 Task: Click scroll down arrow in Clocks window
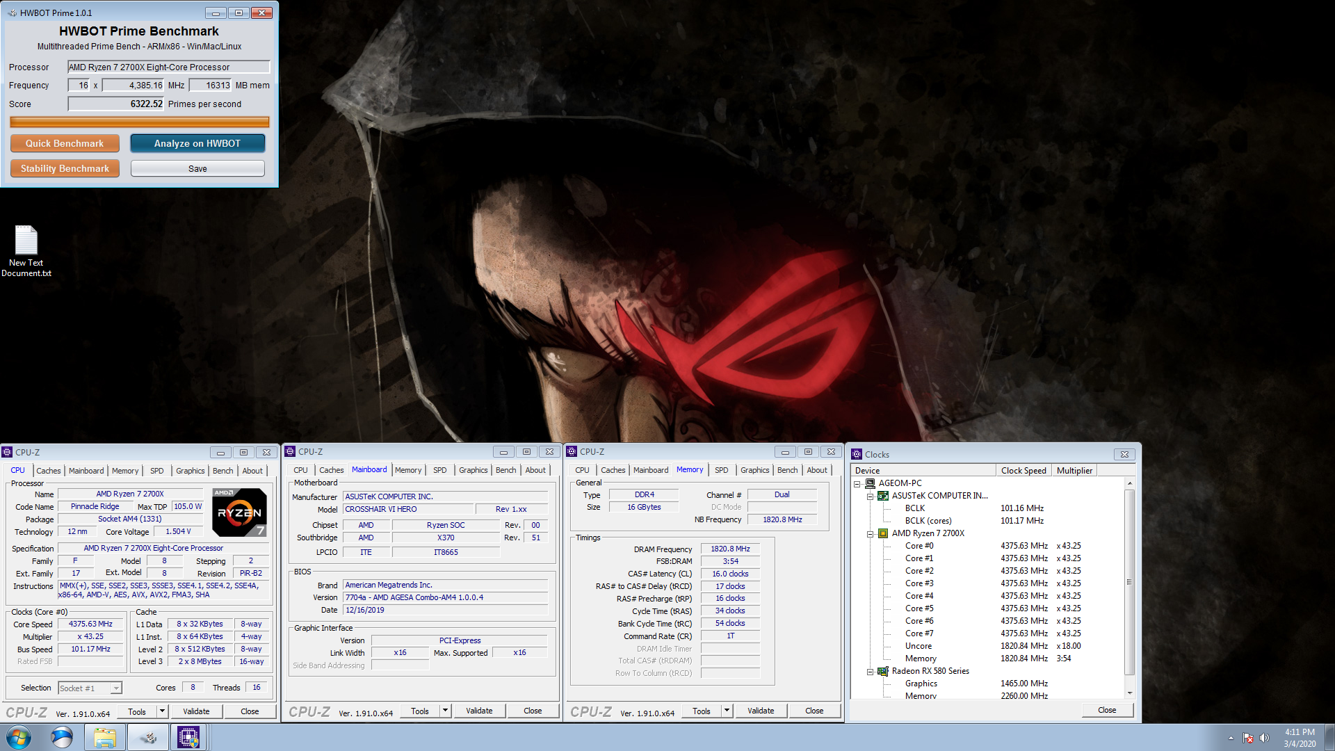[x=1129, y=693]
